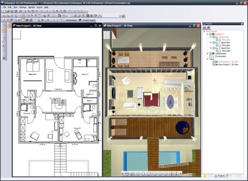248x181 pixels.
Task: Click the text tool icon in the left toolbar
Action: point(4,46)
